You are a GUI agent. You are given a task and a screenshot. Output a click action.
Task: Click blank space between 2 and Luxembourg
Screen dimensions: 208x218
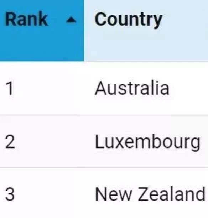tap(55, 142)
